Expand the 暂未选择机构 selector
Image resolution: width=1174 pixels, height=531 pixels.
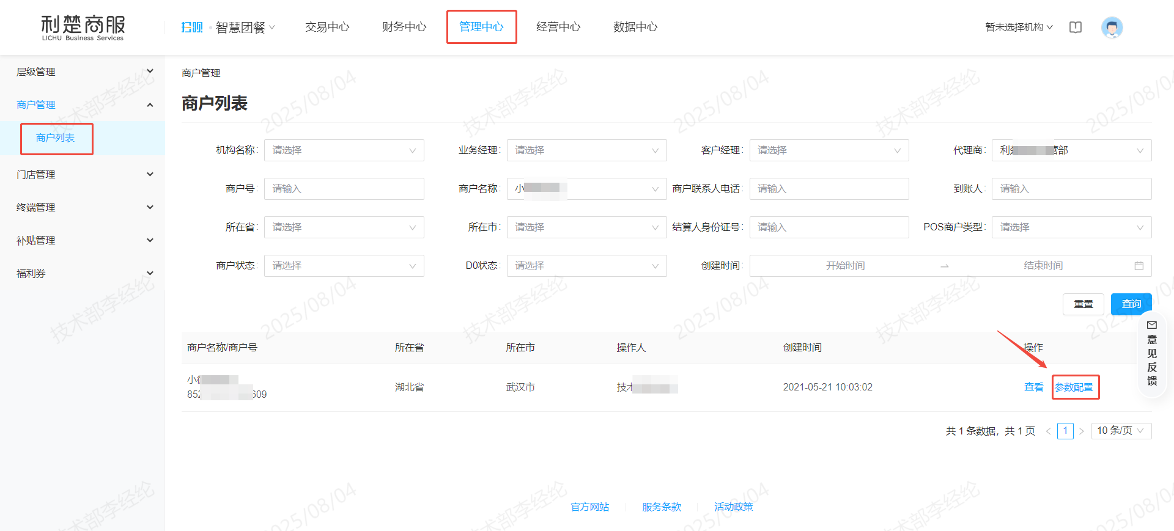pos(1019,27)
